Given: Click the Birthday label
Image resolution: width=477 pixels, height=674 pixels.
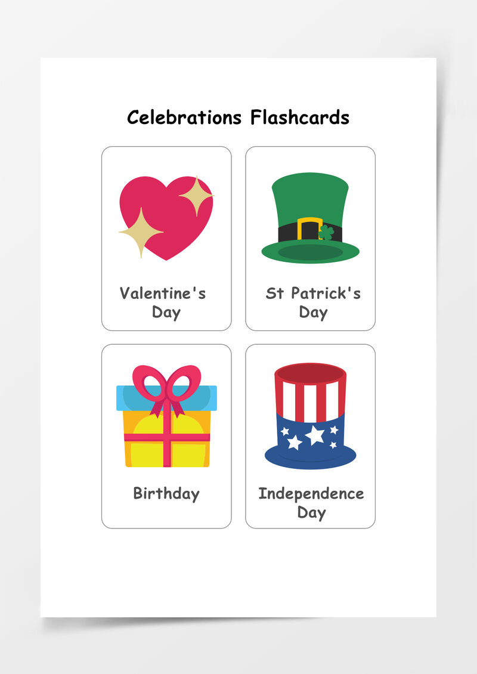Looking at the screenshot, I should click(166, 493).
